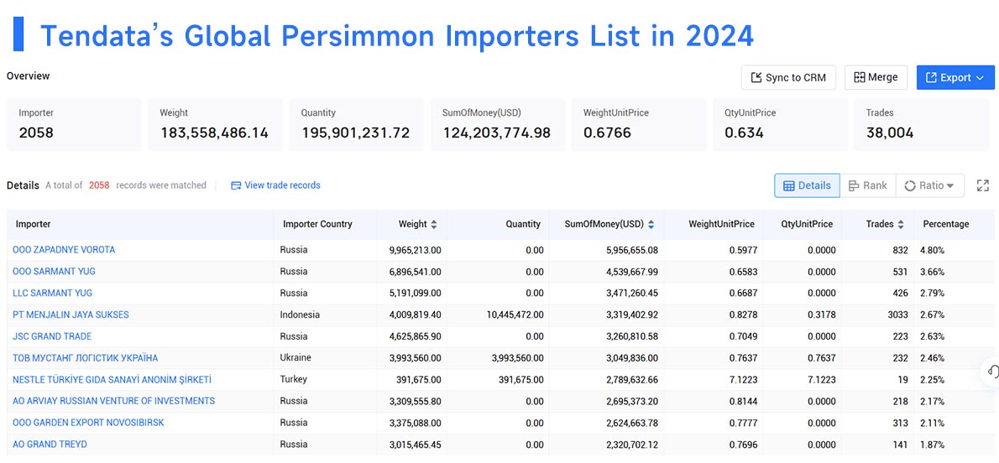
Task: Open importer OOO ZAPADNYE VOROTA
Action: [x=64, y=250]
